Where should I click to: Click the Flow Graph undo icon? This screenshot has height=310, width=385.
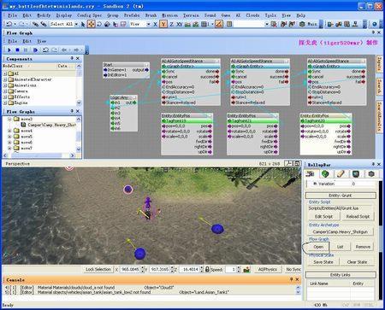point(45,50)
